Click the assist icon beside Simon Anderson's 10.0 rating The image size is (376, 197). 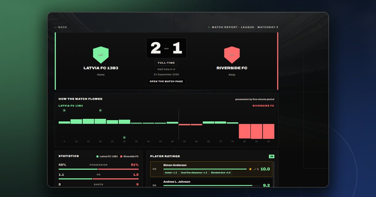[255, 169]
